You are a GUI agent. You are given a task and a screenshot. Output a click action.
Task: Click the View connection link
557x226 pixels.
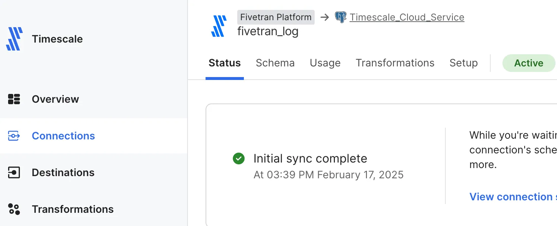click(513, 197)
